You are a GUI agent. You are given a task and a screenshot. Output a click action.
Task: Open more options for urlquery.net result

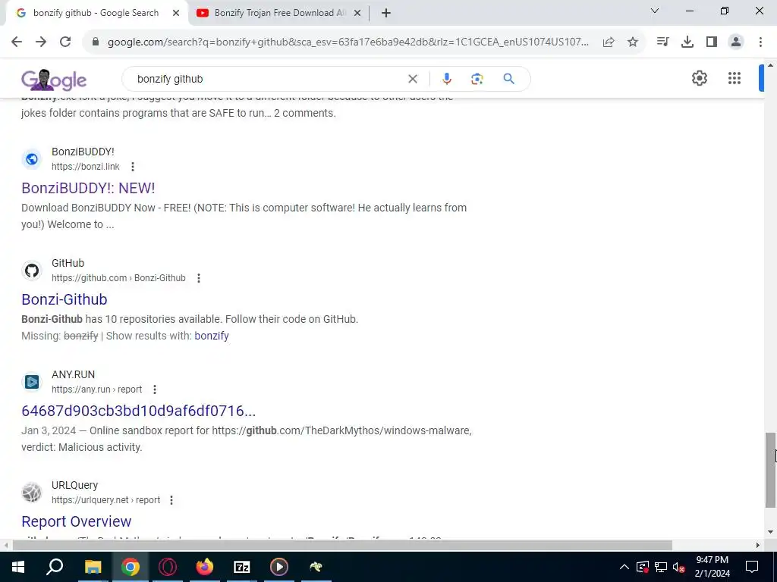pyautogui.click(x=171, y=500)
